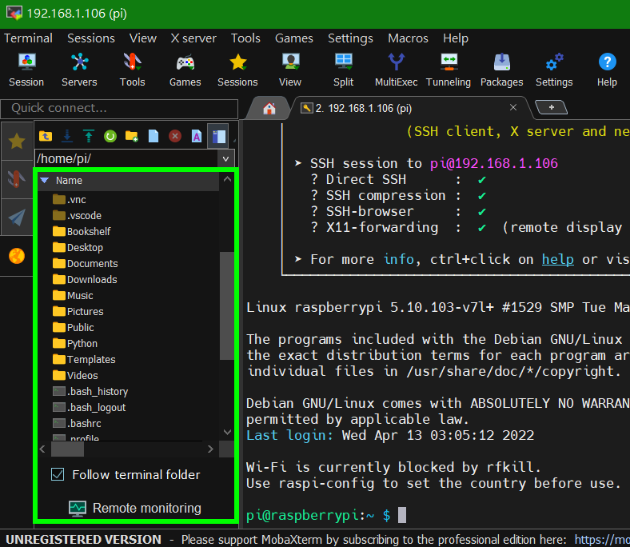Open a new tab with plus button
This screenshot has width=630, height=547.
pos(552,107)
